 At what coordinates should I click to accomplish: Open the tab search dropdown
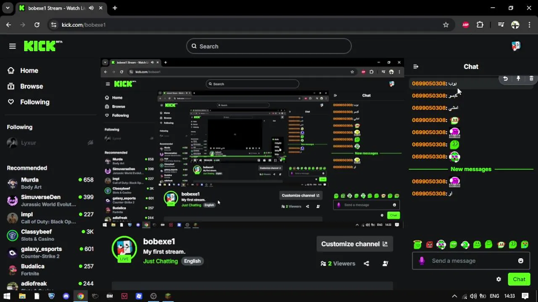pos(8,8)
